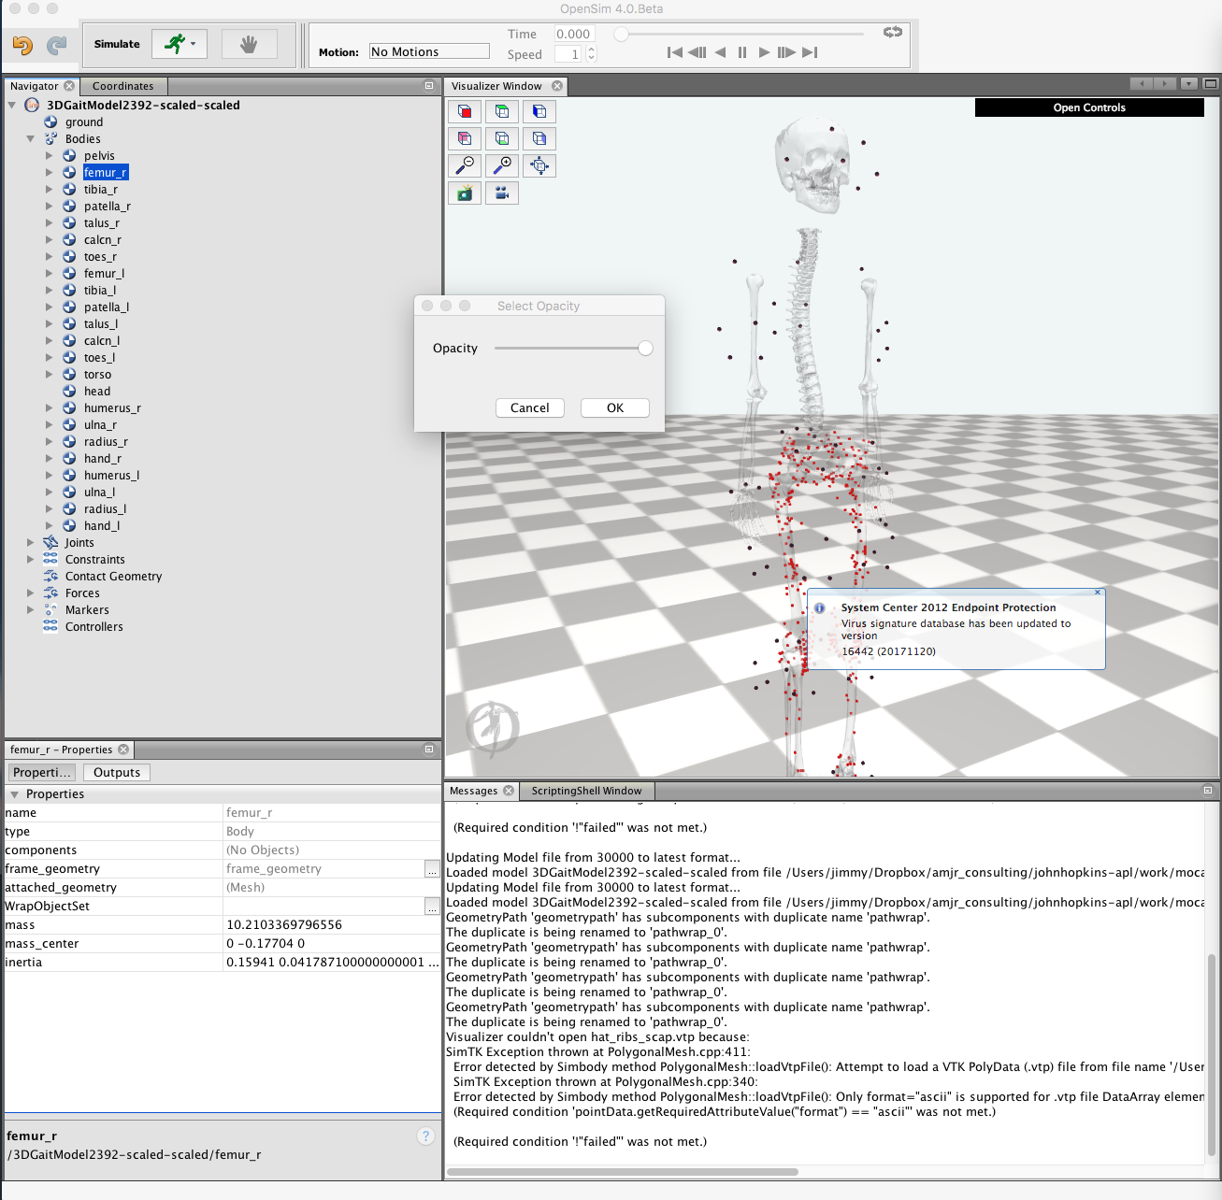
Task: Select the blue cube view orientation icon
Action: (539, 111)
